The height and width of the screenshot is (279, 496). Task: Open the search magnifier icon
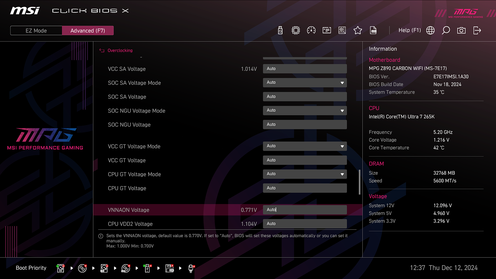tap(446, 30)
